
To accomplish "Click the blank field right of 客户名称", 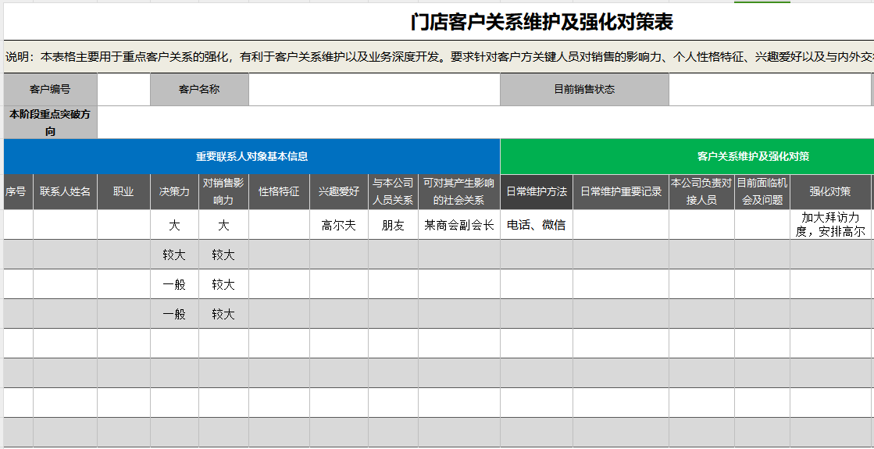I will pyautogui.click(x=374, y=89).
